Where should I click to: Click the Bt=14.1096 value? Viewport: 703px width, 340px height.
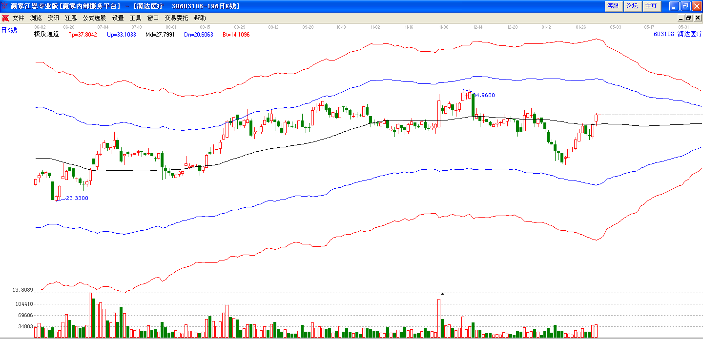[x=236, y=35]
